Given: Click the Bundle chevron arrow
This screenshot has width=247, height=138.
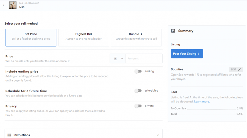Looking at the screenshot, I should tap(141, 34).
